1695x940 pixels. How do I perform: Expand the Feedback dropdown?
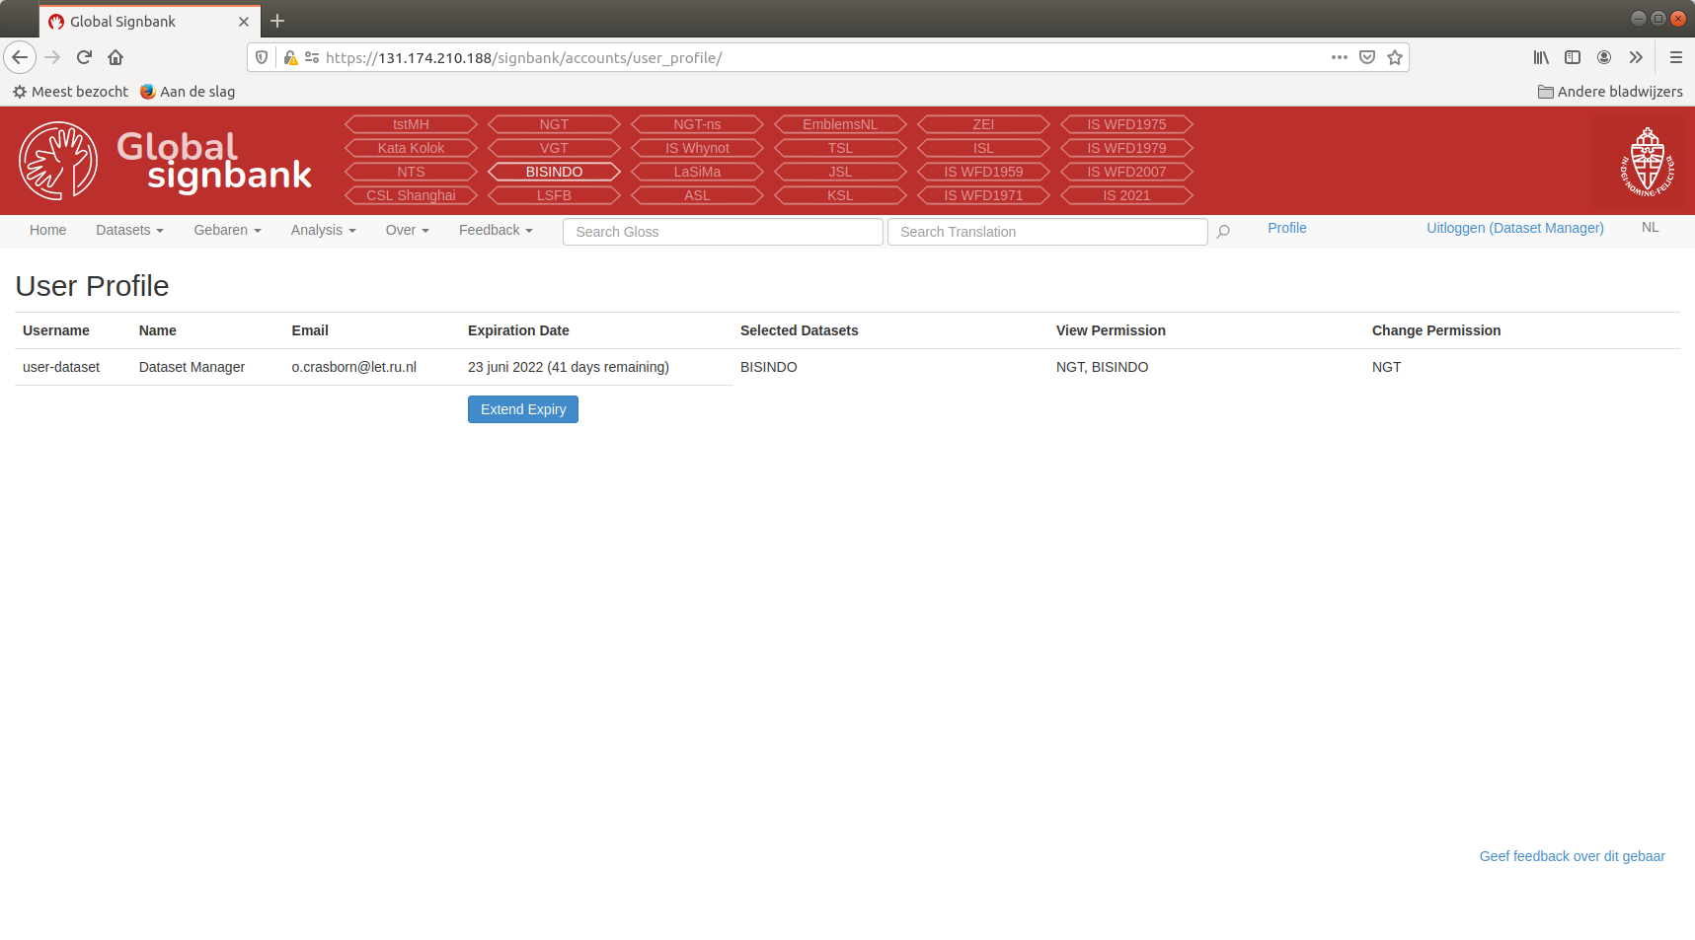point(494,230)
